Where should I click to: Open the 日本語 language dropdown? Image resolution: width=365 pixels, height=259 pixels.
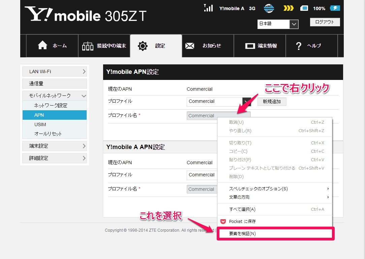pos(278,24)
